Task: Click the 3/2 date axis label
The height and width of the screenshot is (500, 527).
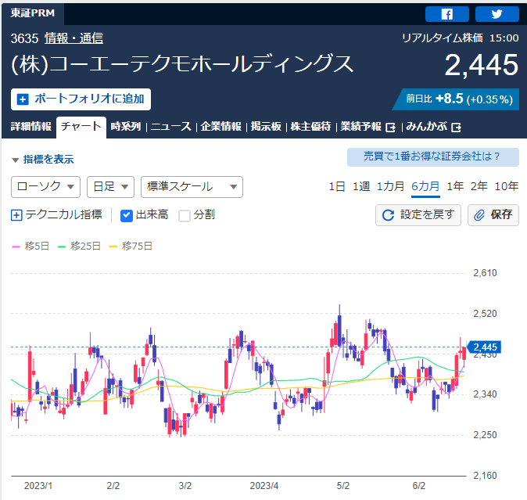Action: [185, 486]
